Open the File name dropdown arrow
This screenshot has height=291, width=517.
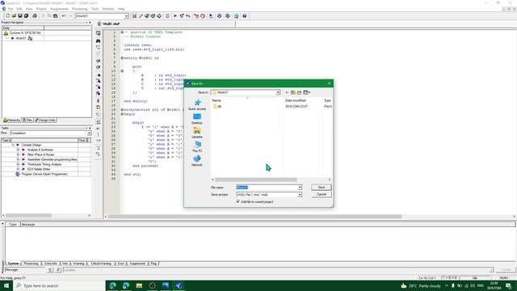coord(300,188)
